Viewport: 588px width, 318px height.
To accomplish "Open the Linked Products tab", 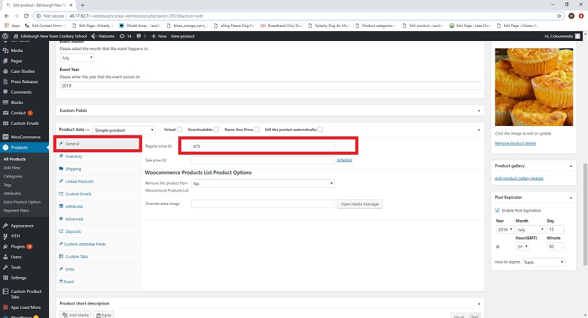I will pyautogui.click(x=79, y=182).
